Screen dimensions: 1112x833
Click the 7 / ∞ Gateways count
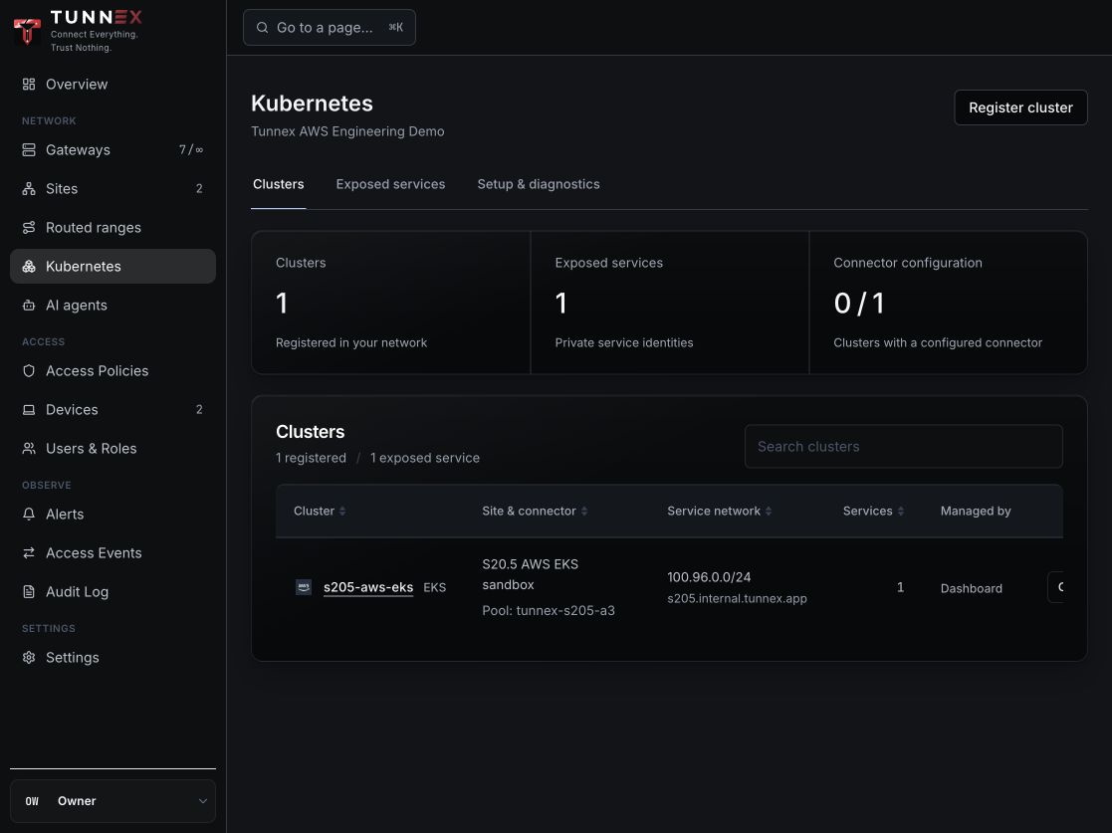191,149
